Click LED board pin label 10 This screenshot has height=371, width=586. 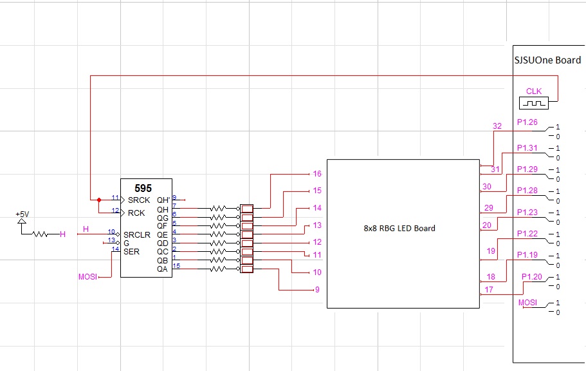pos(317,272)
